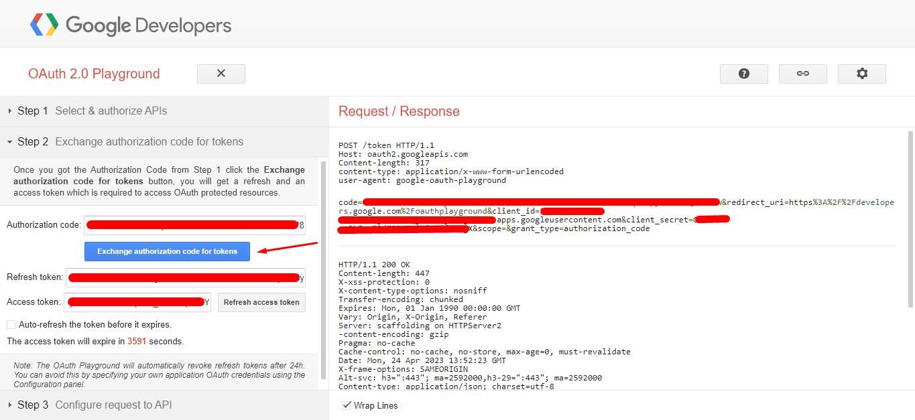Click the Access token input box
This screenshot has height=420, width=915.
pos(137,302)
